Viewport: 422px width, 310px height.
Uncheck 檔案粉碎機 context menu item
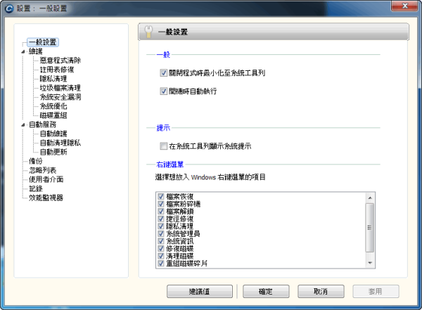tap(161, 204)
